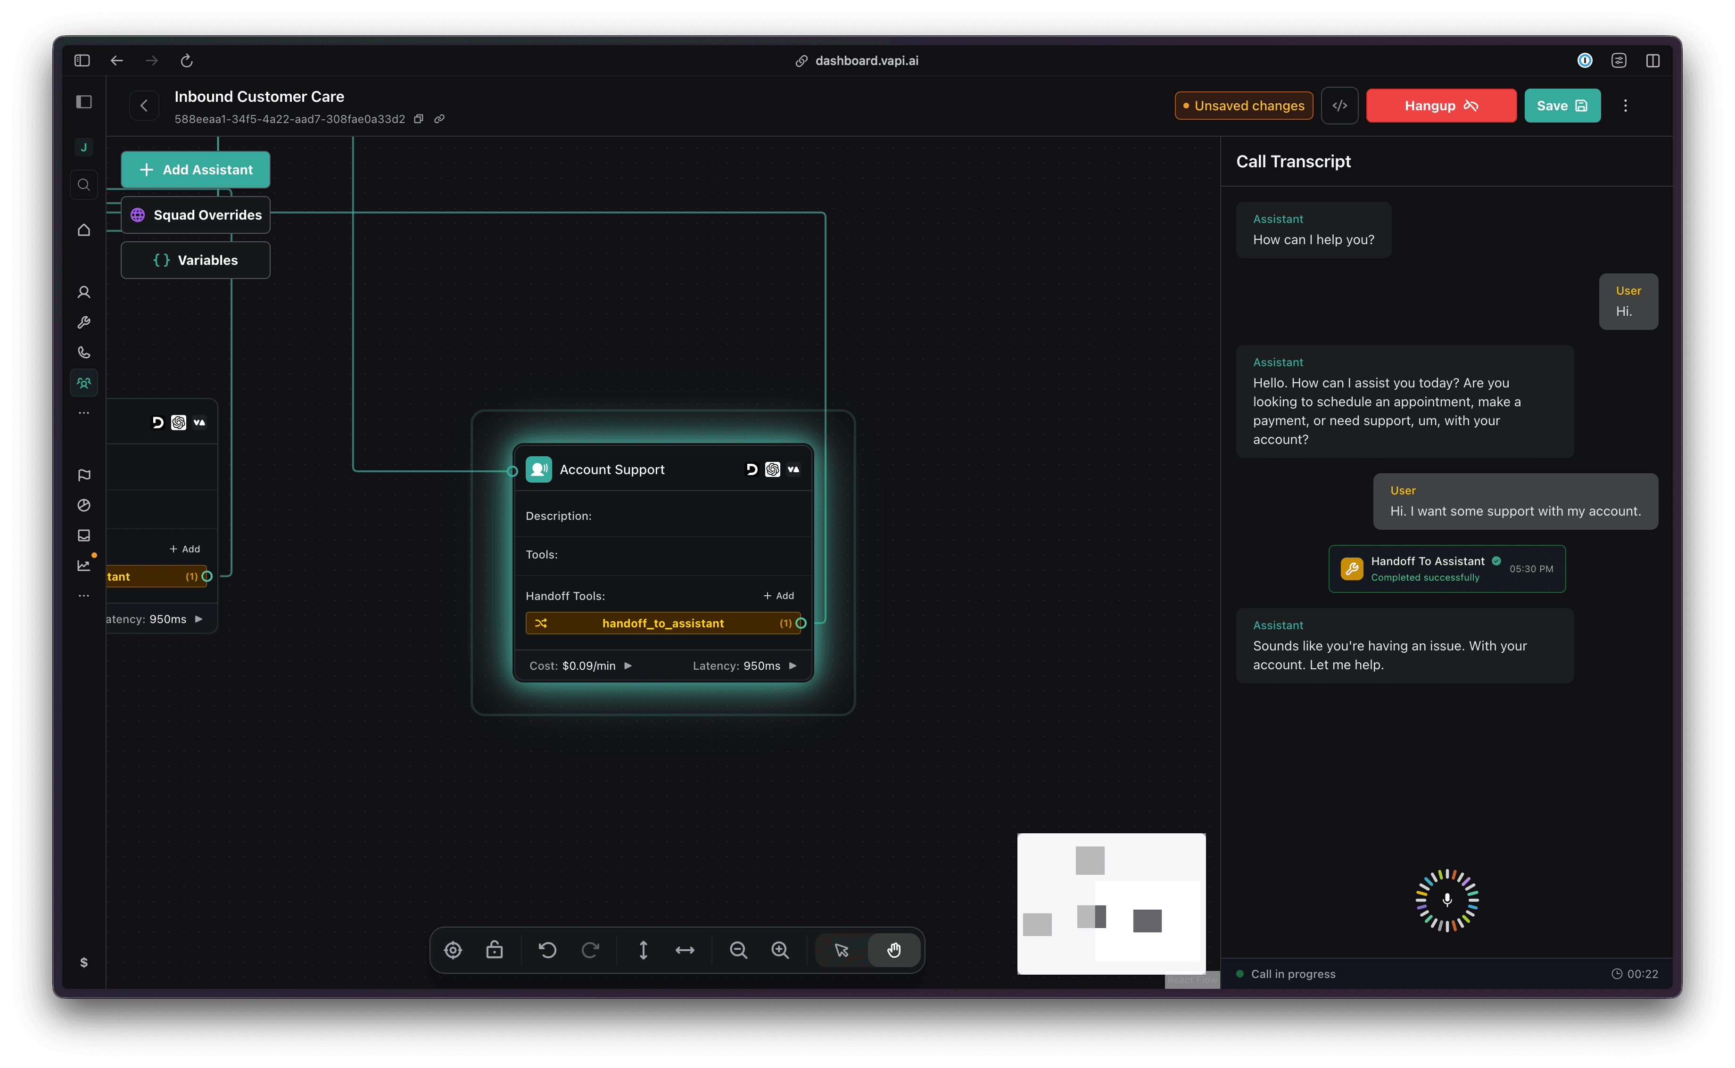Open the three-dot menu next to Save

coord(1625,105)
